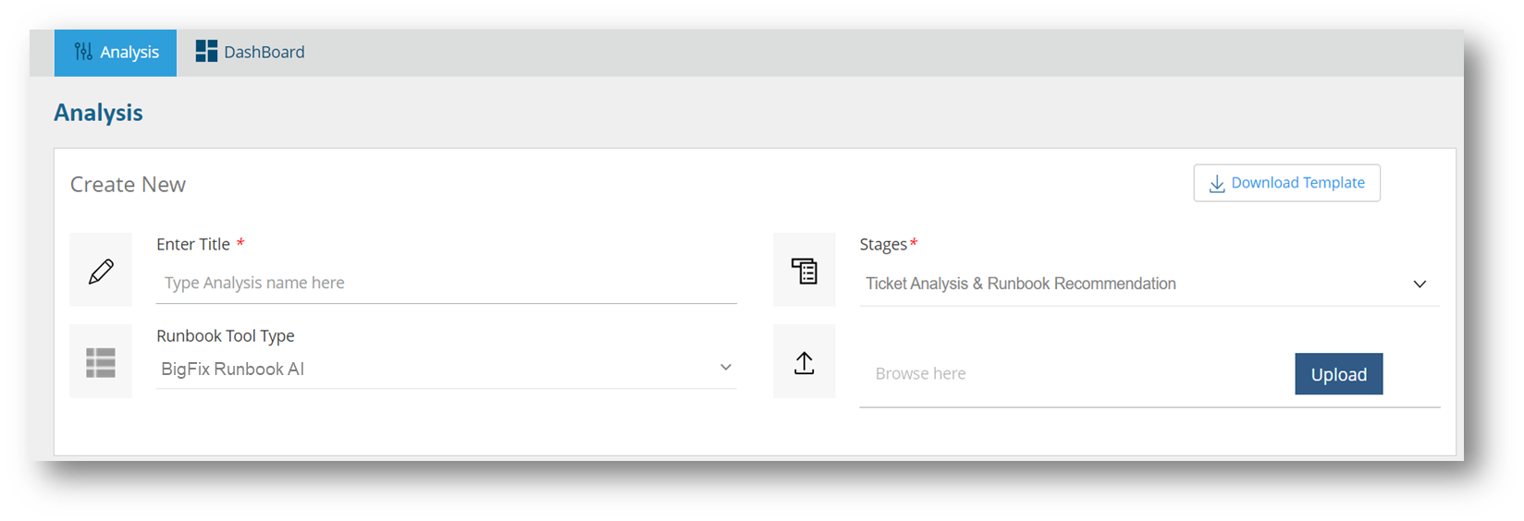Click the Enter Title field label
The width and height of the screenshot is (1524, 521).
click(x=193, y=245)
